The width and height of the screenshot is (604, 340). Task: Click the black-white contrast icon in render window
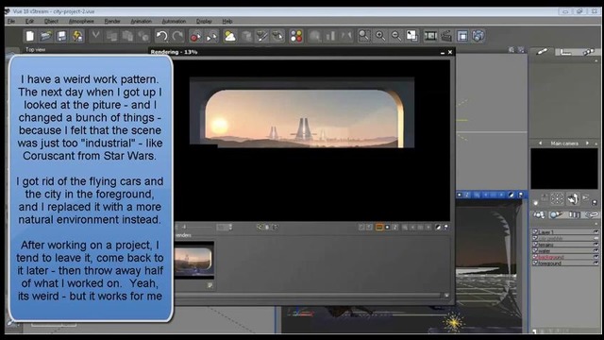tap(438, 227)
